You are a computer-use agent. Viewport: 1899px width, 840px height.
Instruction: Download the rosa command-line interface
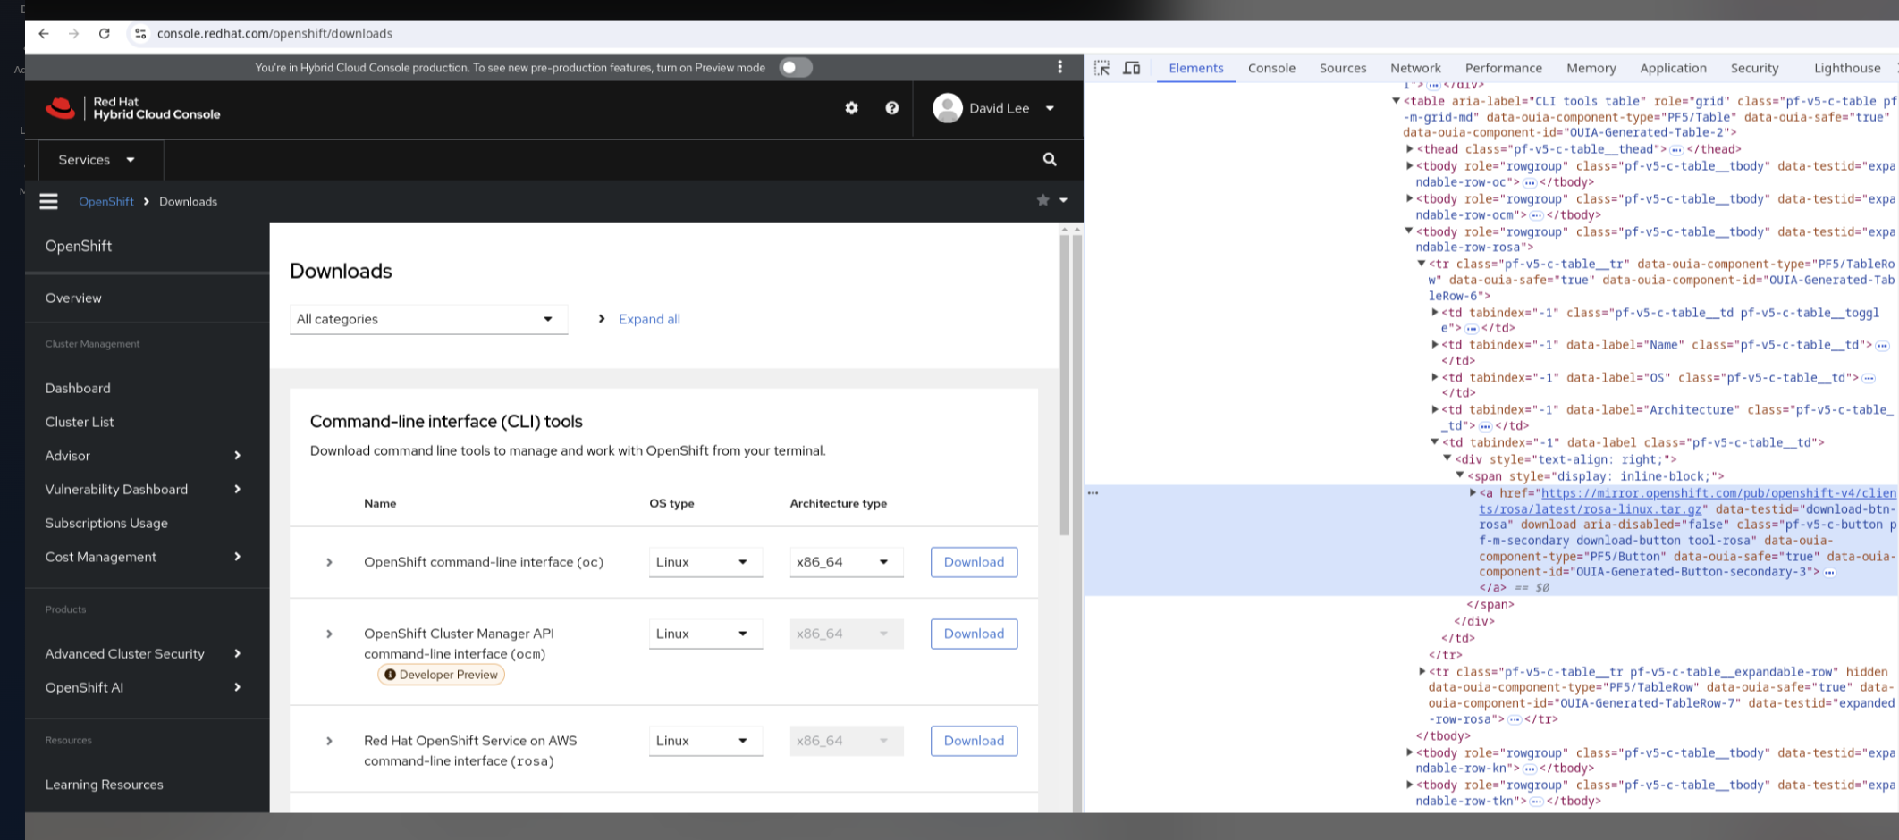(974, 741)
